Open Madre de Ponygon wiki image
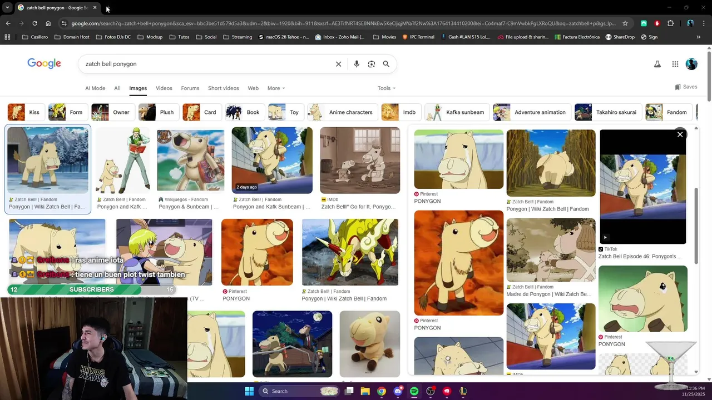Viewport: 712px width, 400px height. [x=551, y=249]
